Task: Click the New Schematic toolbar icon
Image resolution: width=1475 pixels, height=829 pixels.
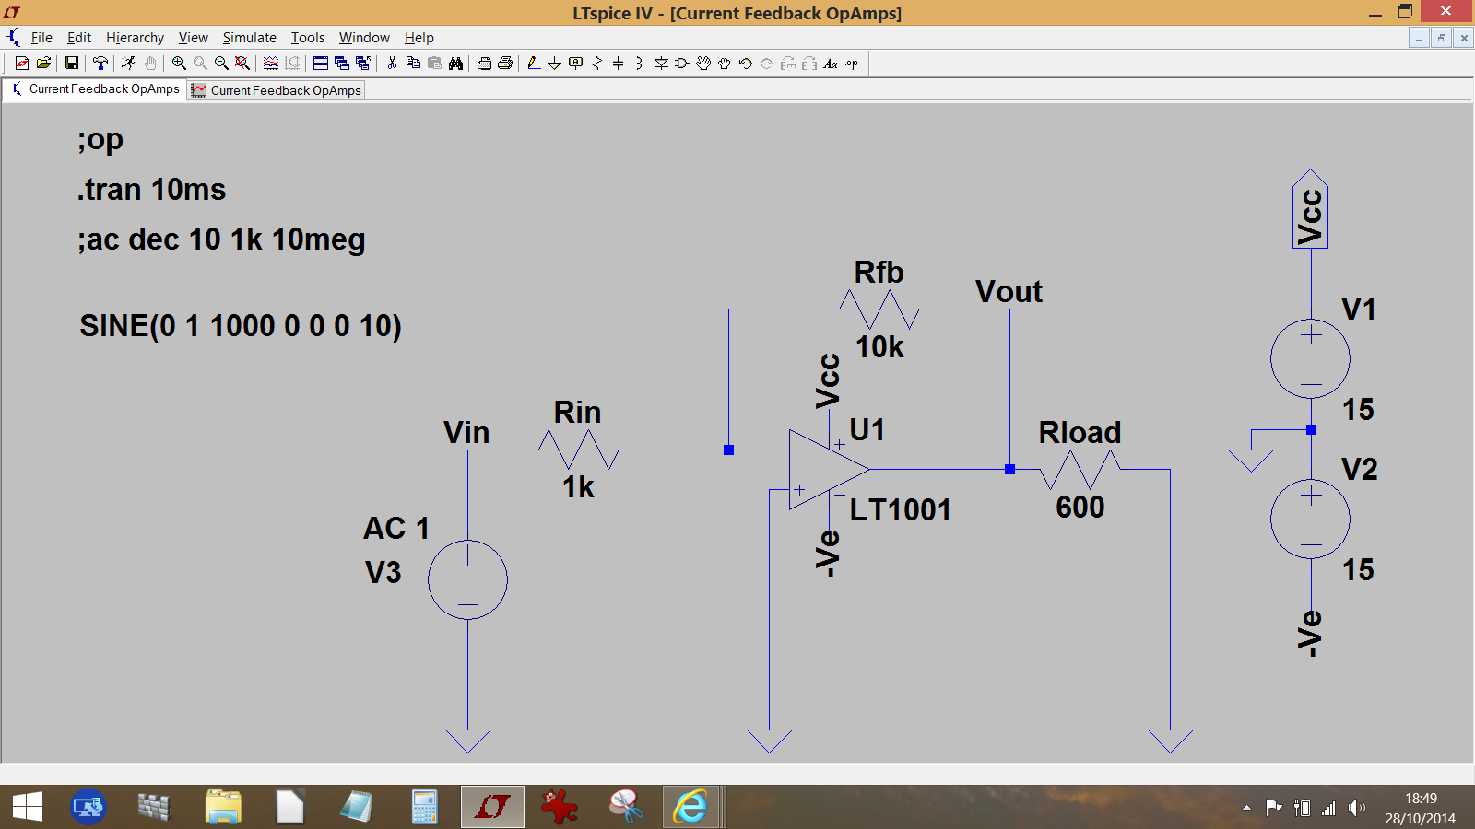Action: point(22,64)
